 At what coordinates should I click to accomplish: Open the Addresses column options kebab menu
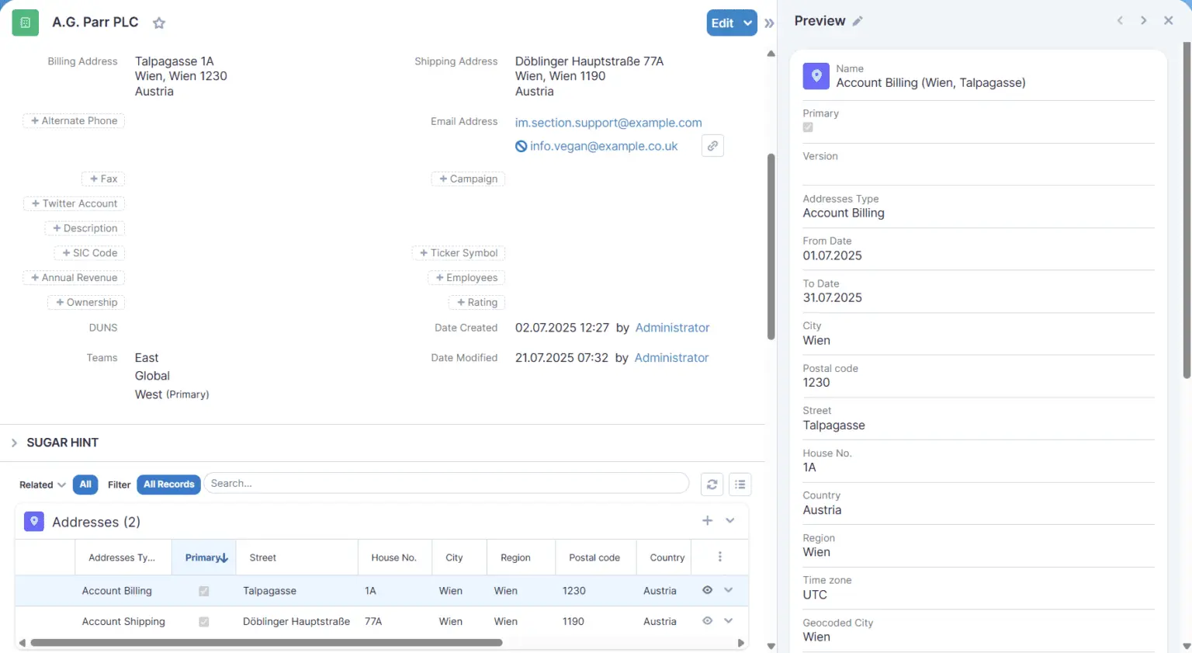720,557
